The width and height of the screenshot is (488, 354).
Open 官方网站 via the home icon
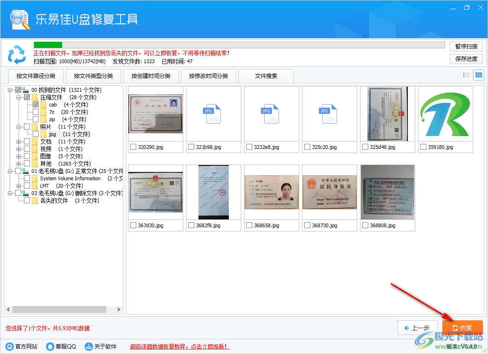click(9, 346)
